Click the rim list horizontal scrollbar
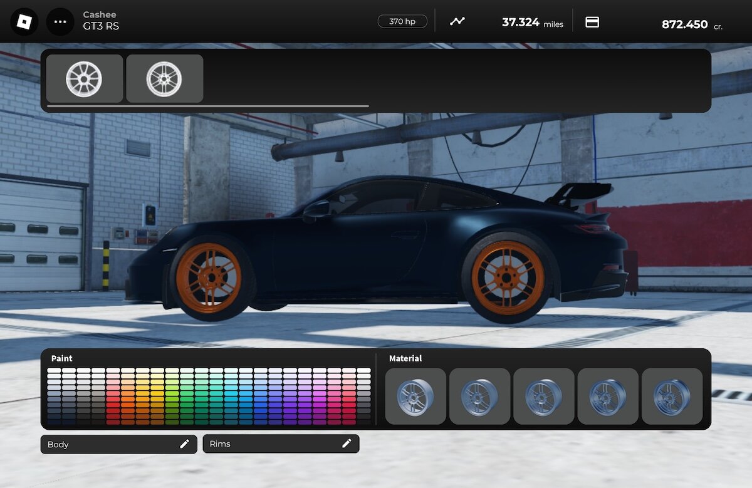 (208, 106)
